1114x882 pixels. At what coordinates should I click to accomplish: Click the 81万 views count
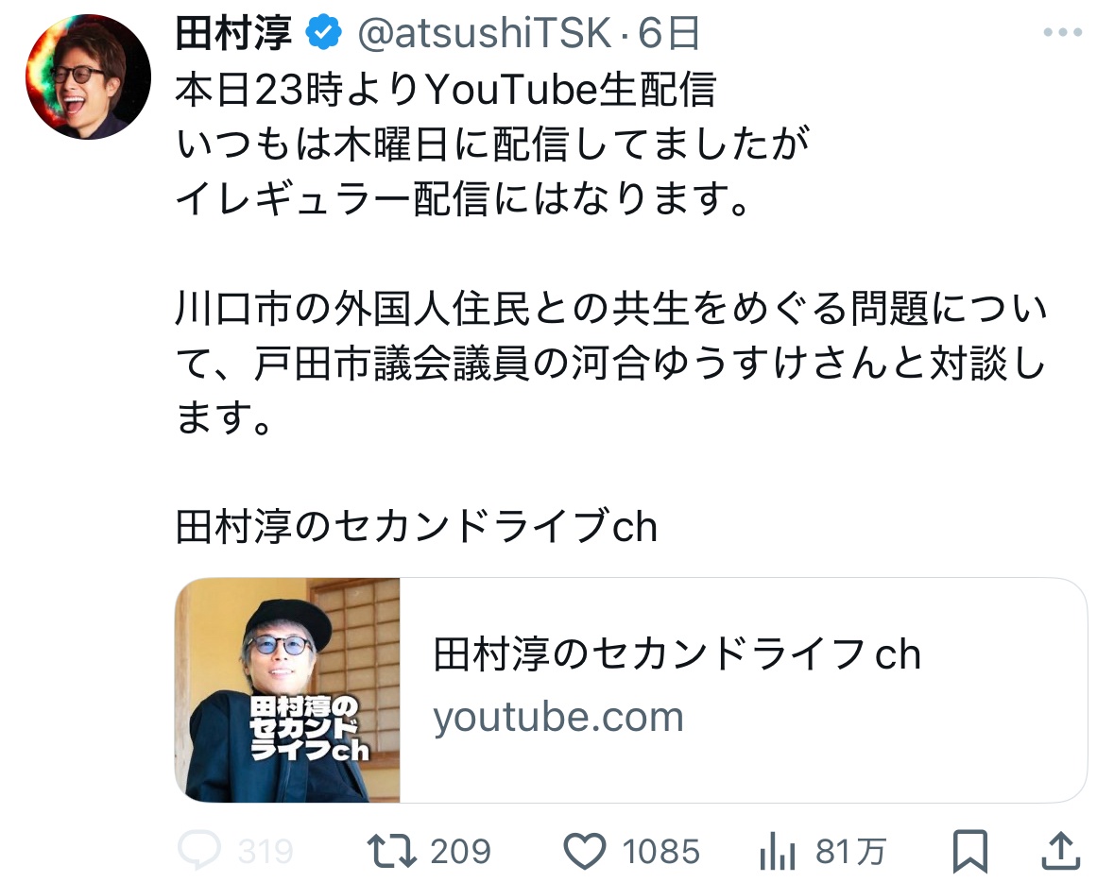(850, 853)
